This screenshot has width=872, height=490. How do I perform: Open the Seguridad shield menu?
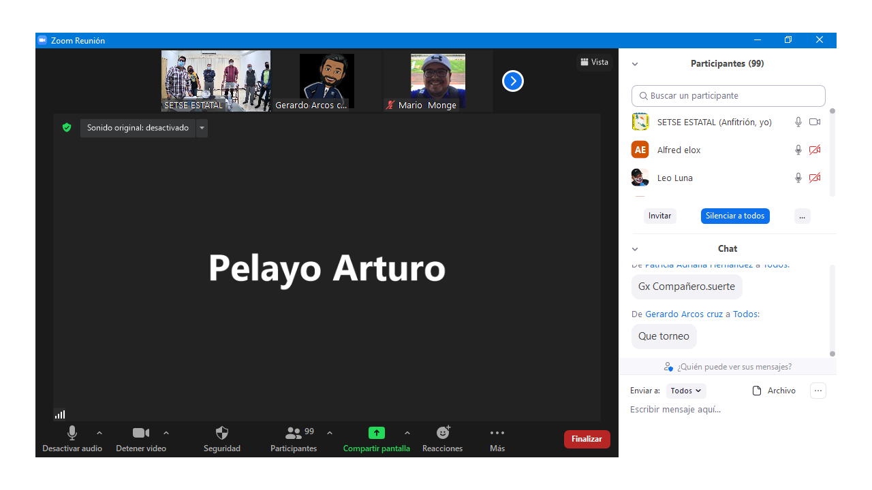coord(222,433)
